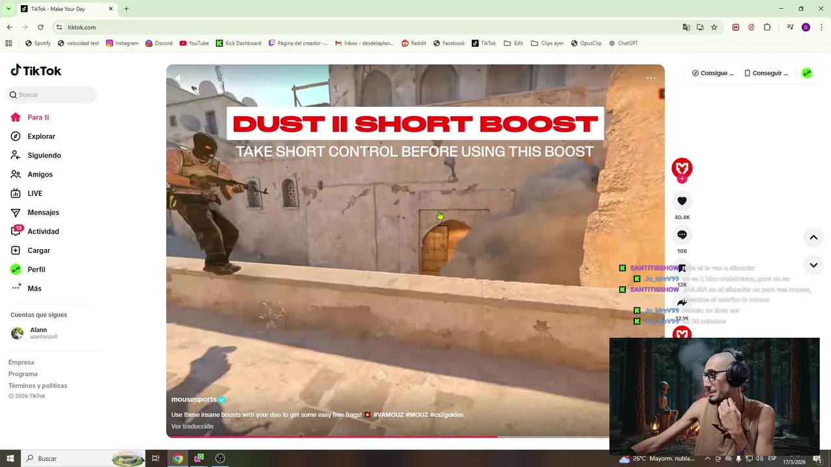Open the tab search dropdown arrow
The image size is (831, 467).
coord(8,8)
